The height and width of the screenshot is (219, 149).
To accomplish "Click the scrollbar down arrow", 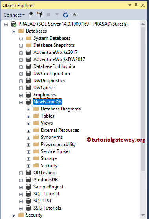I will coord(143,215).
